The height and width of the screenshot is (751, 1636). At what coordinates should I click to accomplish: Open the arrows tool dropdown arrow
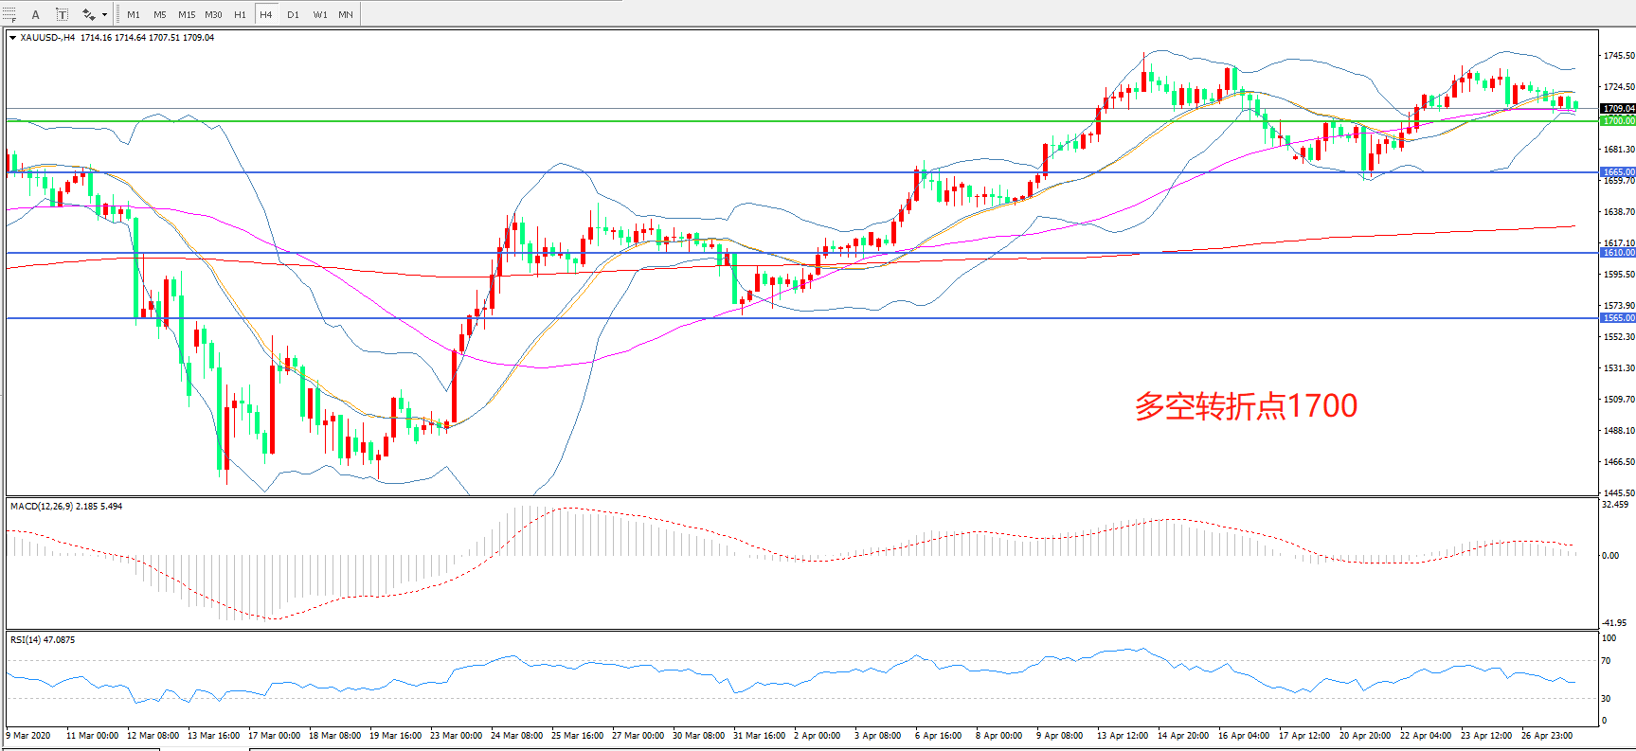(104, 14)
